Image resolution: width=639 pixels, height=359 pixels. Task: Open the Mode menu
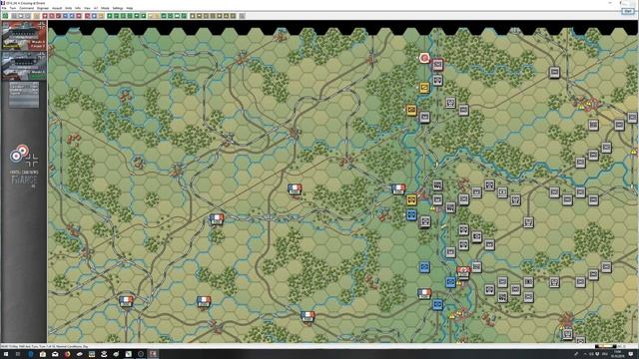pyautogui.click(x=105, y=8)
